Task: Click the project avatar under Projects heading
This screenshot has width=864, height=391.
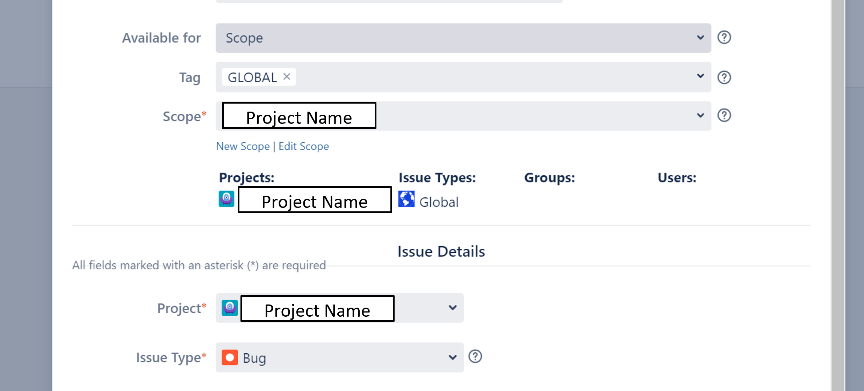Action: 226,199
